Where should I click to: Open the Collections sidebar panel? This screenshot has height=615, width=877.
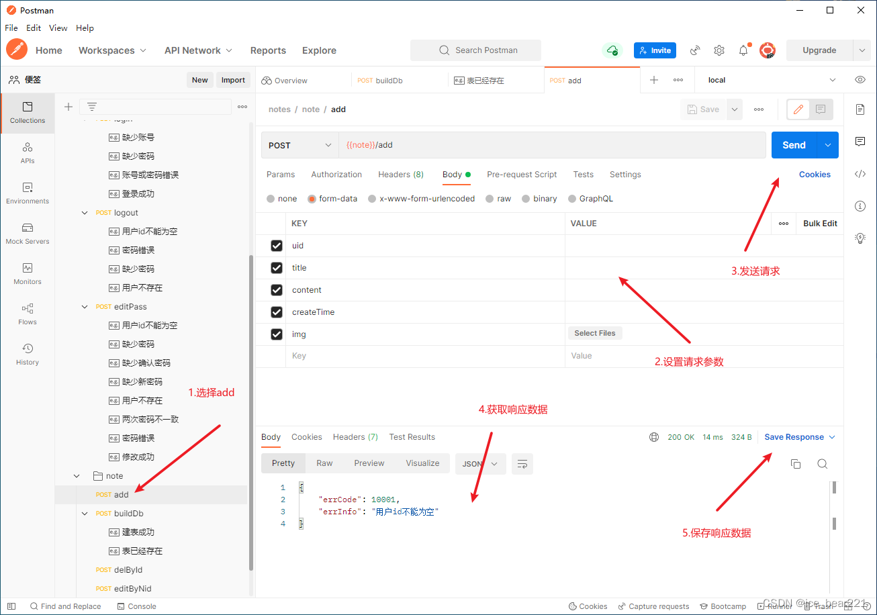coord(28,112)
